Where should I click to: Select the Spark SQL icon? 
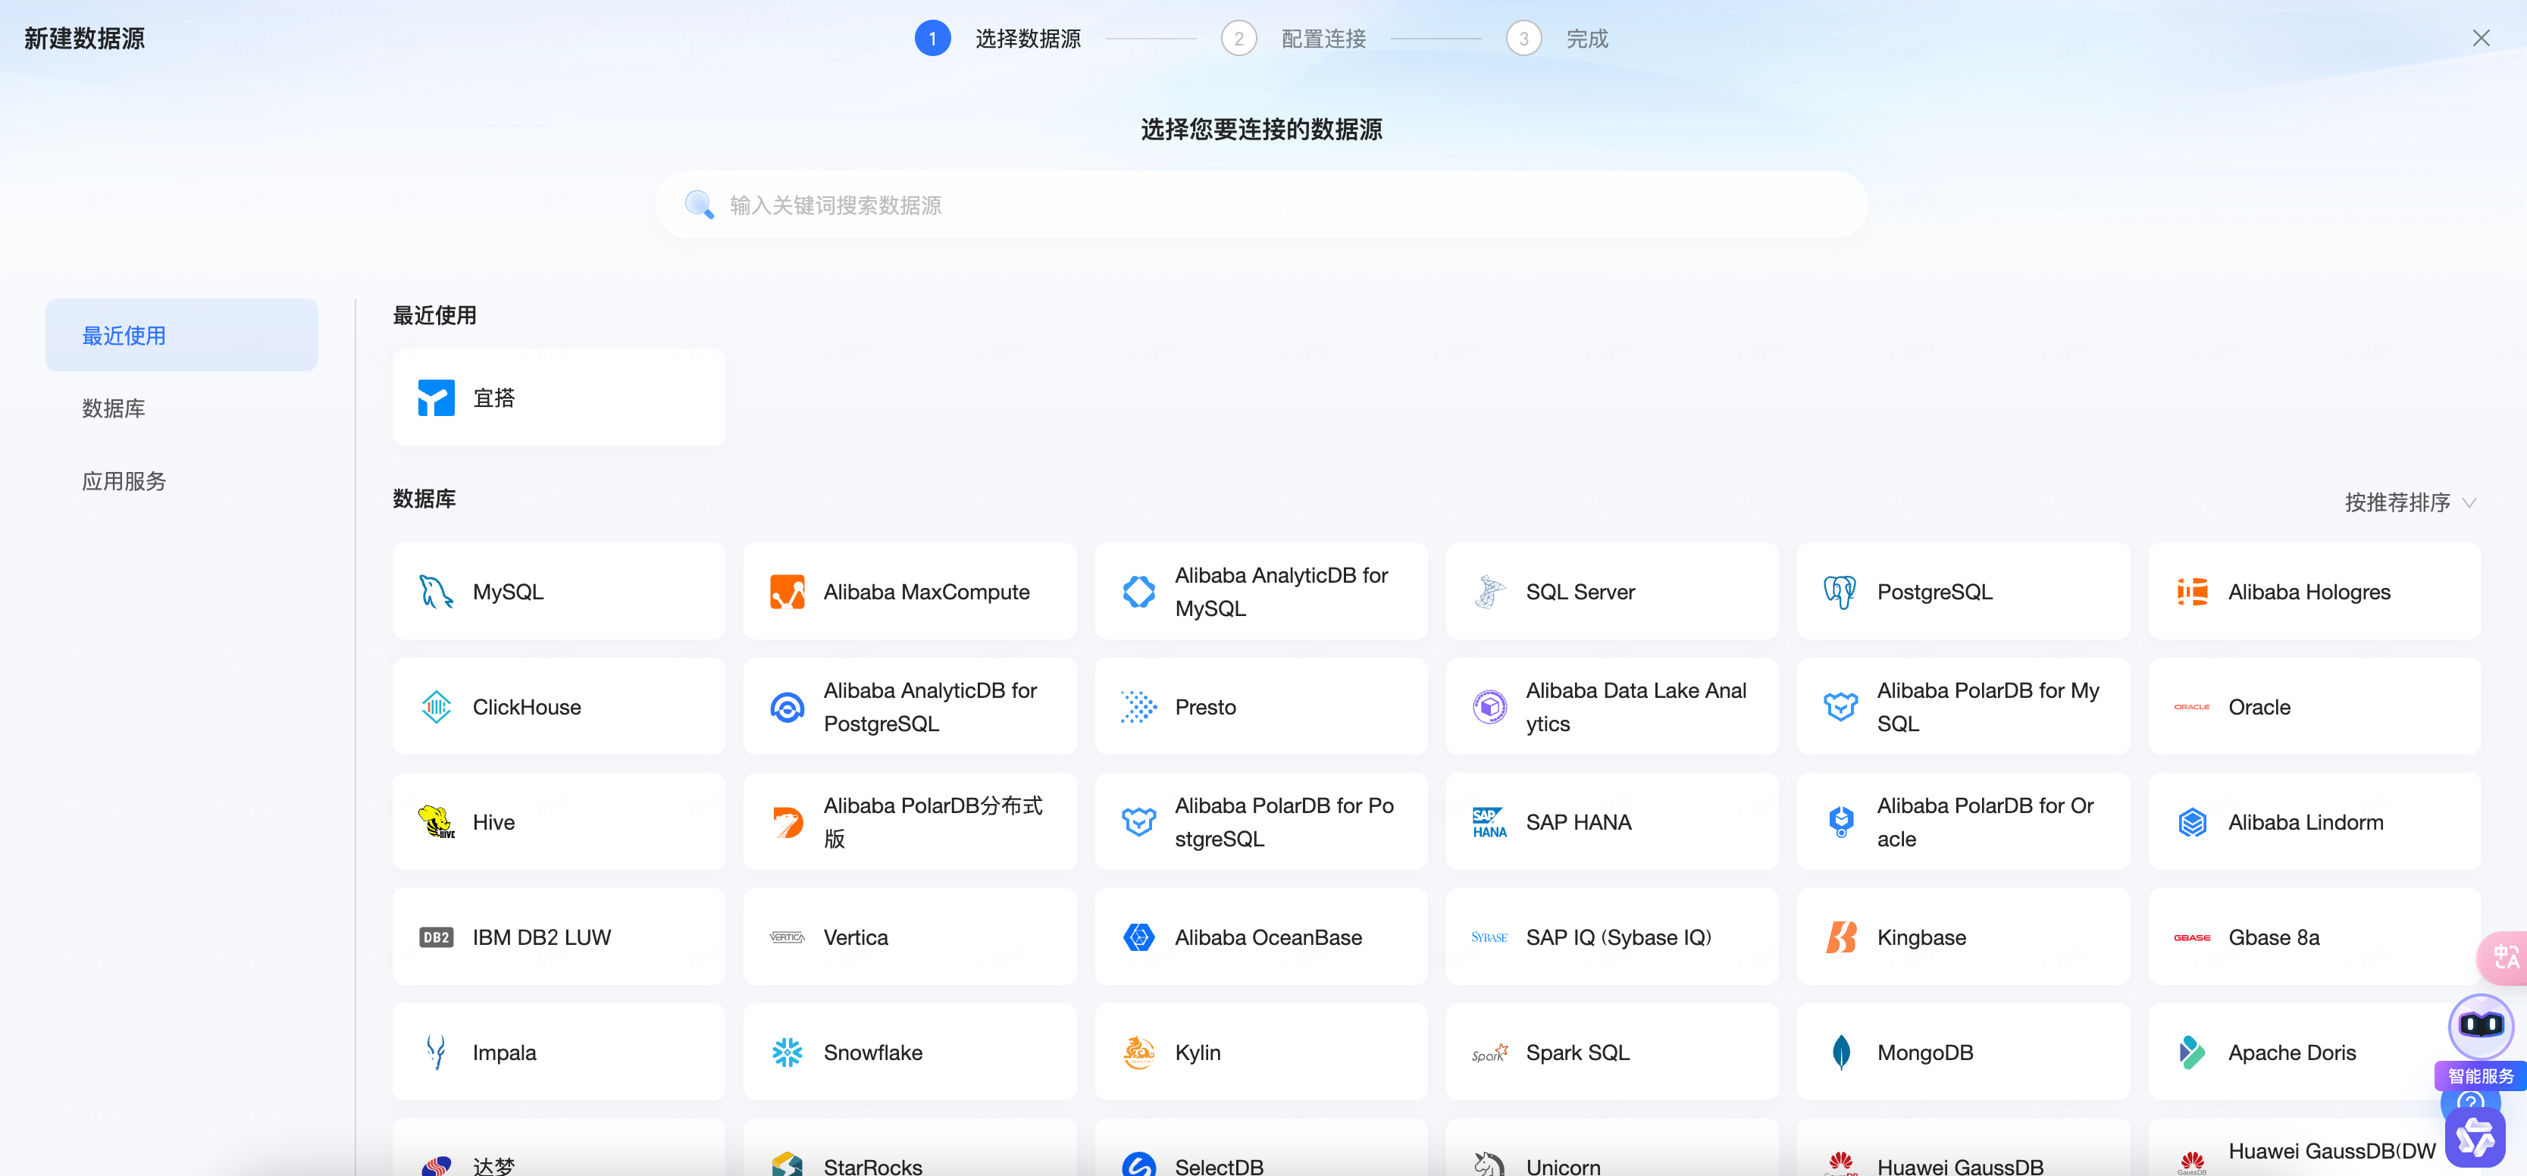tap(1489, 1052)
